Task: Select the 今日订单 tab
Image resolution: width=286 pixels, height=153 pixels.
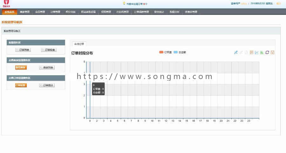Action: click(79, 44)
